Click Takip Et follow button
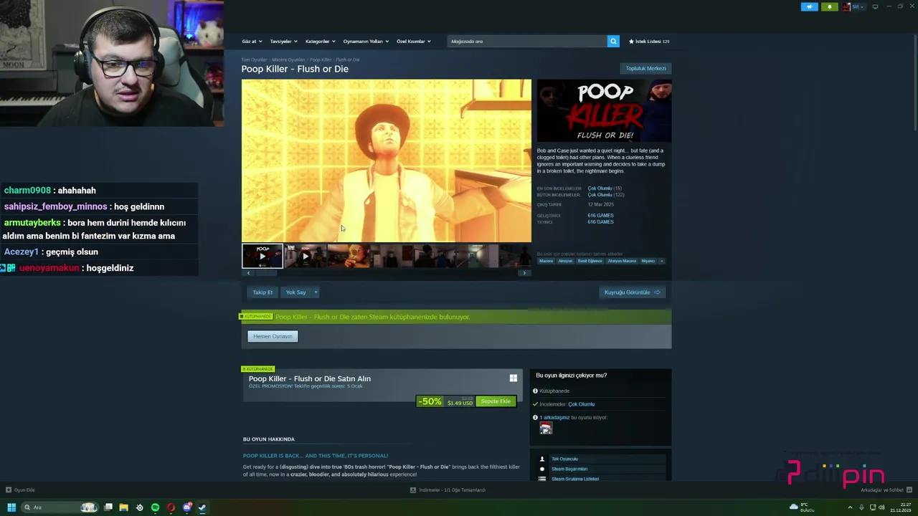The image size is (918, 516). (x=262, y=292)
